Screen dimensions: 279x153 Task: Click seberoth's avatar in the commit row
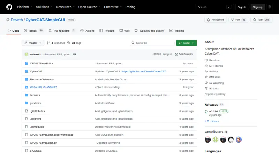tap(27, 54)
